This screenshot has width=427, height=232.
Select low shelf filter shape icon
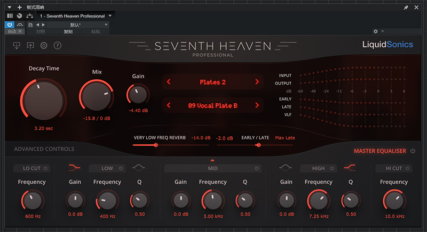click(75, 168)
